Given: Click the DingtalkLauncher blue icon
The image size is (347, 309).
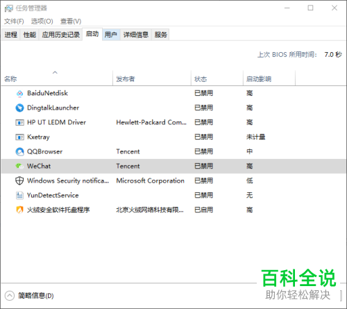Looking at the screenshot, I should tap(19, 108).
